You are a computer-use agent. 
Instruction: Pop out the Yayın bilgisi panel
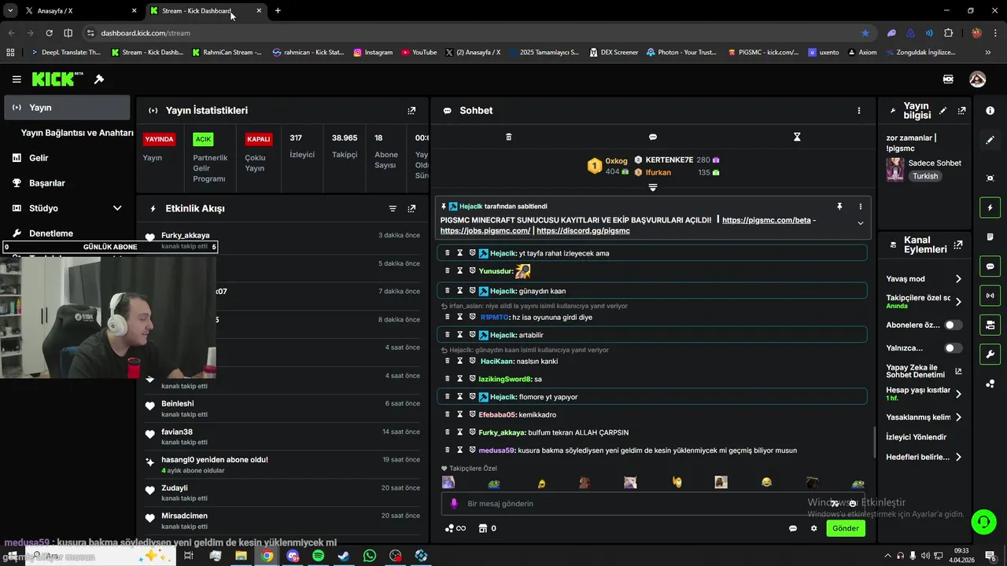(961, 111)
